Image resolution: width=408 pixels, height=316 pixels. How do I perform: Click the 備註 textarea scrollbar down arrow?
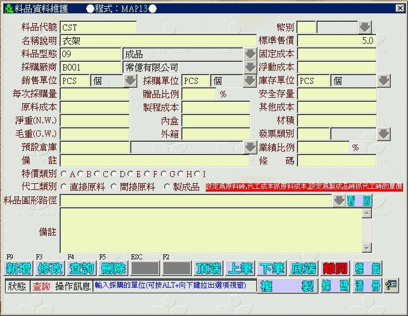(366, 248)
